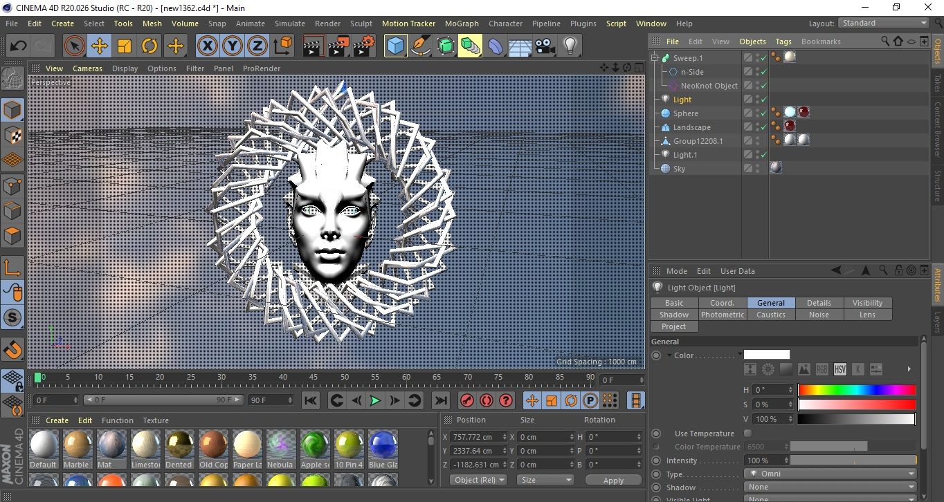Open the Visibility tab button
The image size is (944, 502).
[868, 303]
